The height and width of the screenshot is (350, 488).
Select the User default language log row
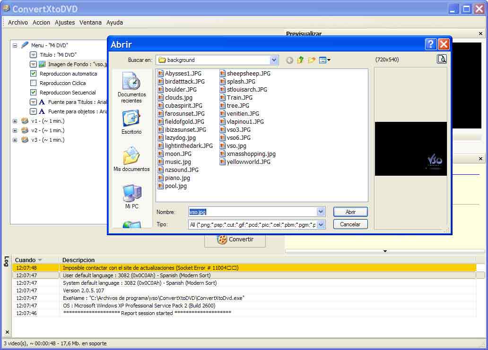[244, 275]
